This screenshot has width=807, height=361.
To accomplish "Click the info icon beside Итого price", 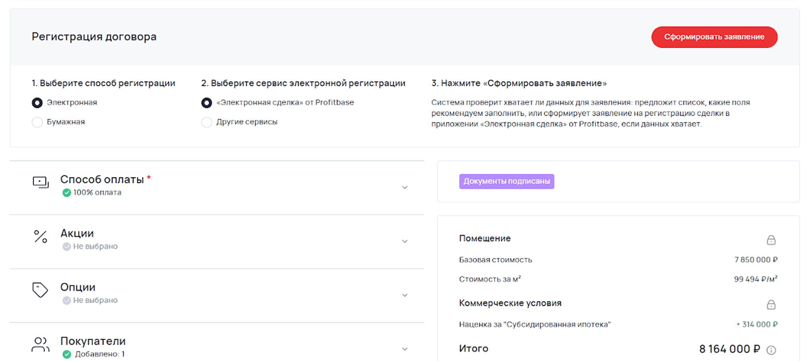I will pos(771,350).
